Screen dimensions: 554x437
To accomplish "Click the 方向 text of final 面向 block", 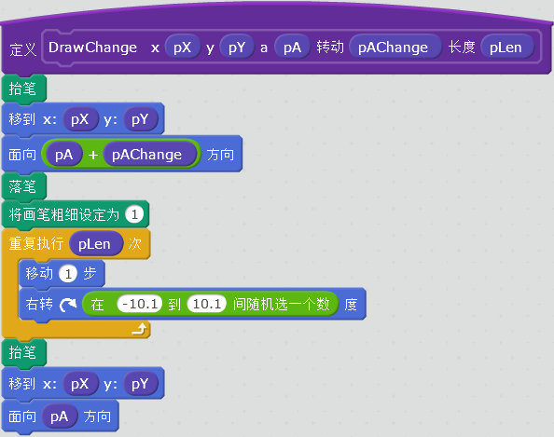I will coord(97,417).
